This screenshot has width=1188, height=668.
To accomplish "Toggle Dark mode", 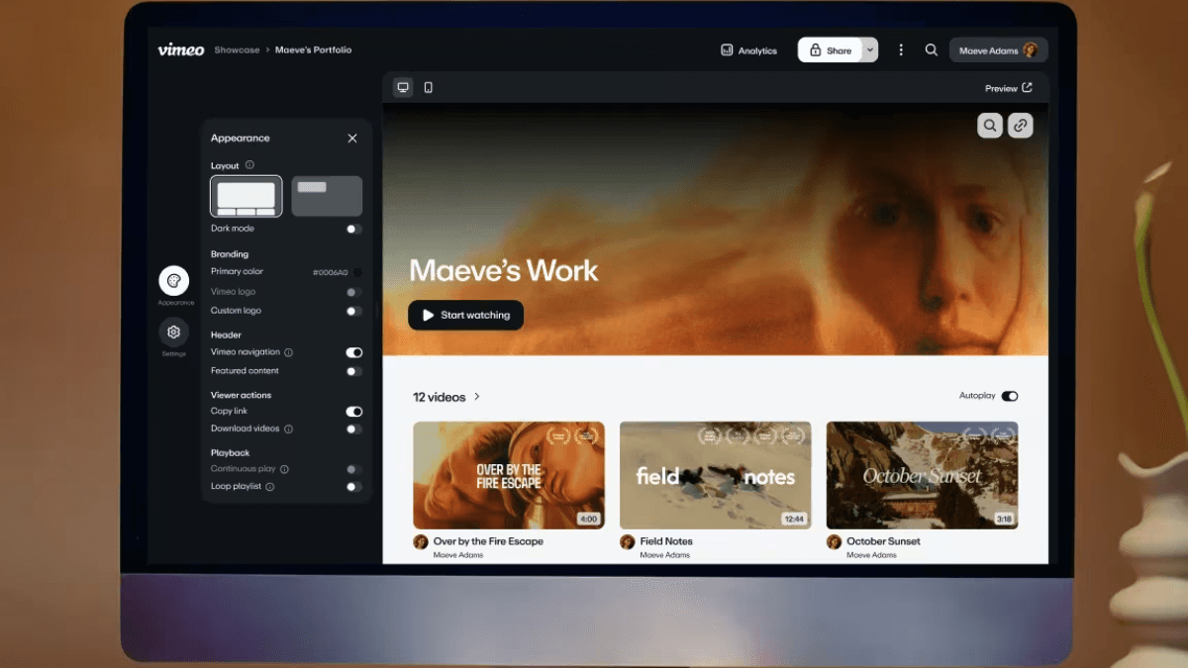I will (353, 229).
